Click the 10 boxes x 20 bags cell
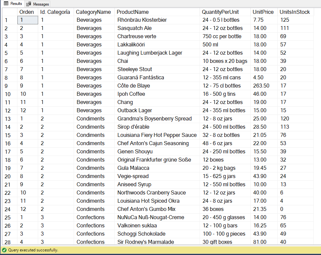 click(x=225, y=61)
